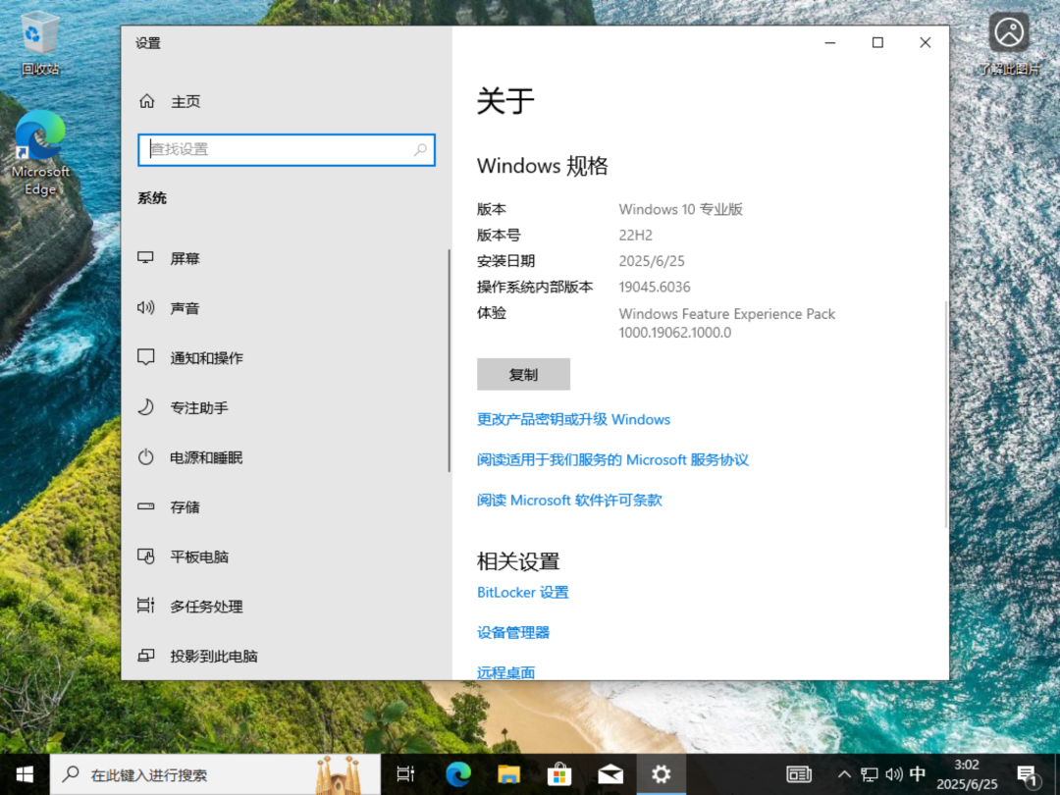The width and height of the screenshot is (1060, 795).
Task: Click the Windows Feature Experience Pack text
Action: pos(726,314)
